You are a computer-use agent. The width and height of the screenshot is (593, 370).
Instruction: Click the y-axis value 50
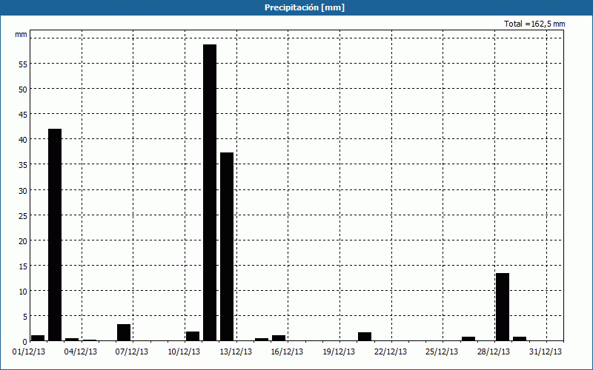[x=23, y=90]
